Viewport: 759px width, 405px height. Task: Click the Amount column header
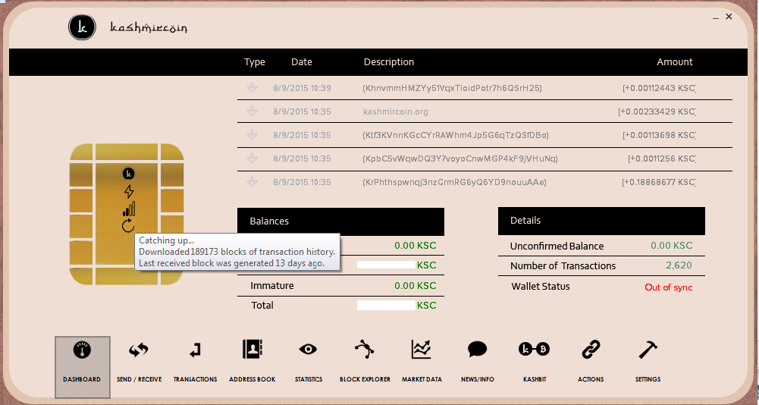coord(675,62)
